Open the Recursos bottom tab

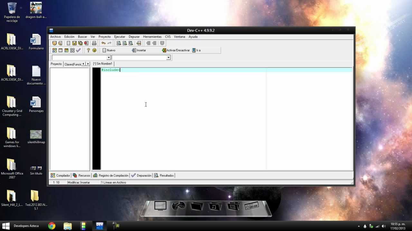click(x=81, y=175)
